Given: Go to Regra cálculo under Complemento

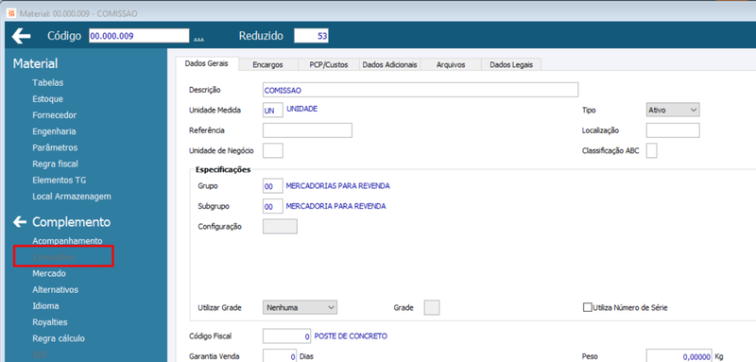Looking at the screenshot, I should (59, 338).
